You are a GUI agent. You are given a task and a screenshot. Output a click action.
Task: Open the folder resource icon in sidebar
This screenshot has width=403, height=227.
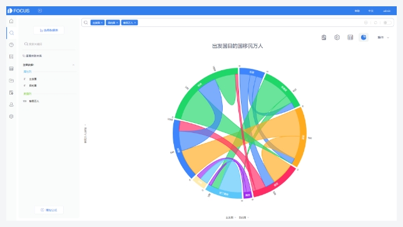point(11,81)
